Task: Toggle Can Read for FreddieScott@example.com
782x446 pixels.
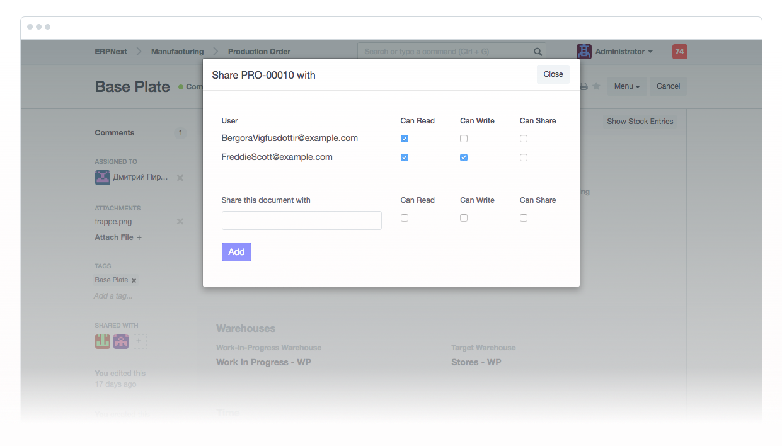Action: coord(405,157)
